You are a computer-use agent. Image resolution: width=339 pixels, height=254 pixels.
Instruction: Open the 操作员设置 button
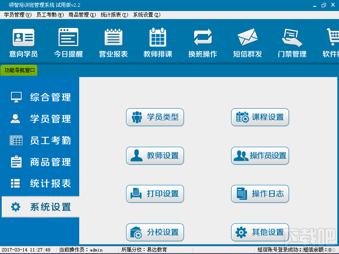(260, 155)
